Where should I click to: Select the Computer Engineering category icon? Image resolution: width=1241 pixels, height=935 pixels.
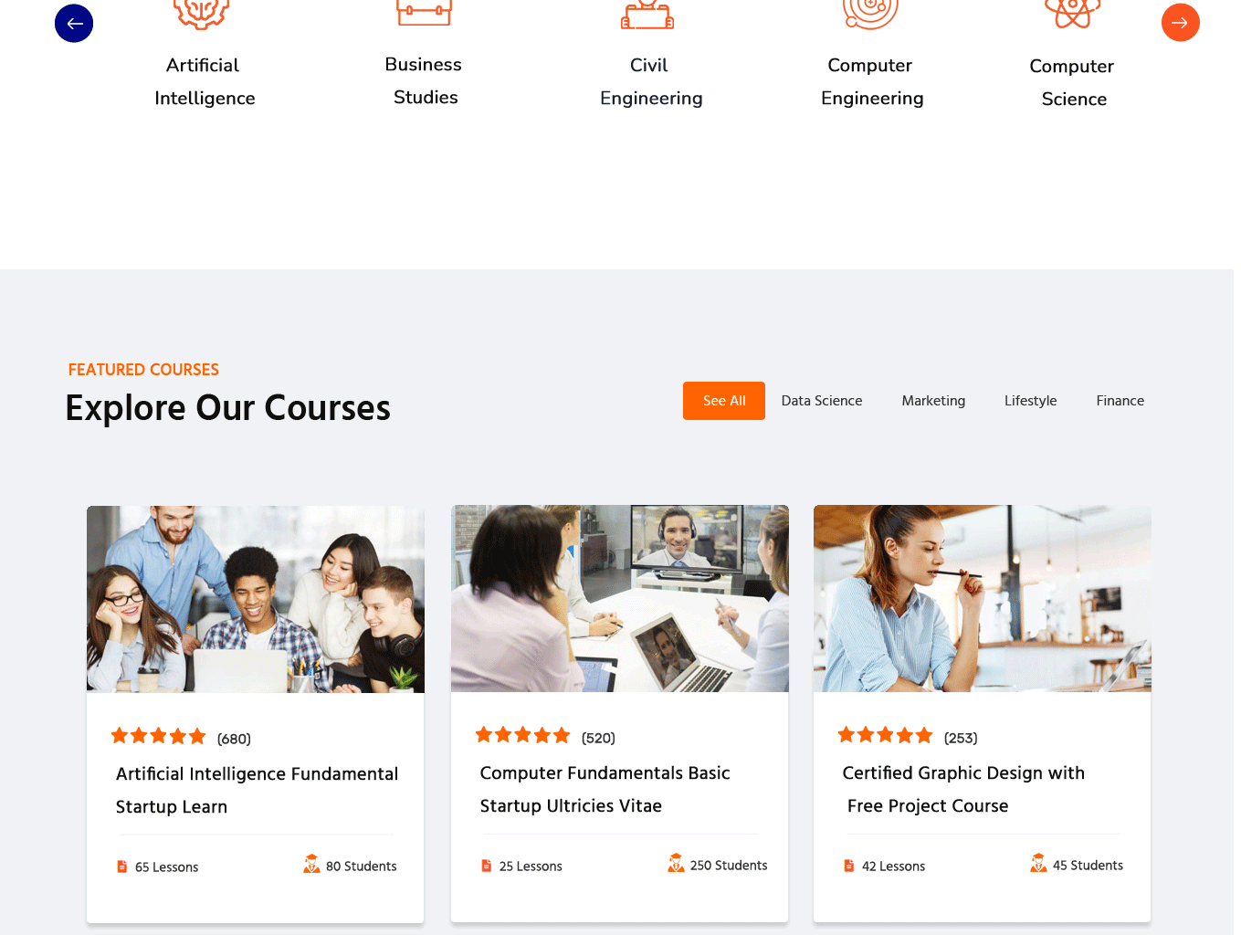870,13
